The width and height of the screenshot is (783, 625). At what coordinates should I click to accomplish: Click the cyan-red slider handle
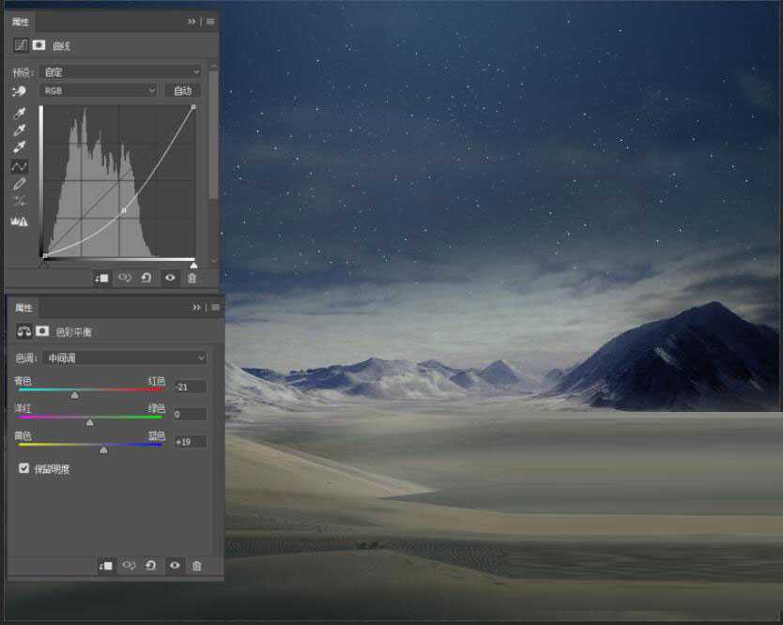pyautogui.click(x=75, y=396)
